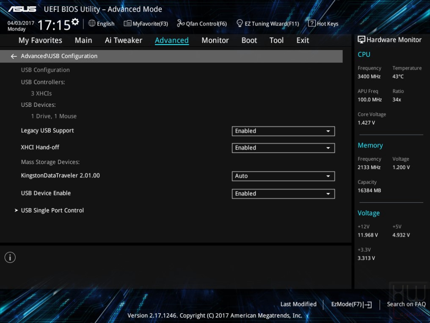The width and height of the screenshot is (430, 323).
Task: Open the XHCI Hand-off dropdown
Action: tap(283, 148)
